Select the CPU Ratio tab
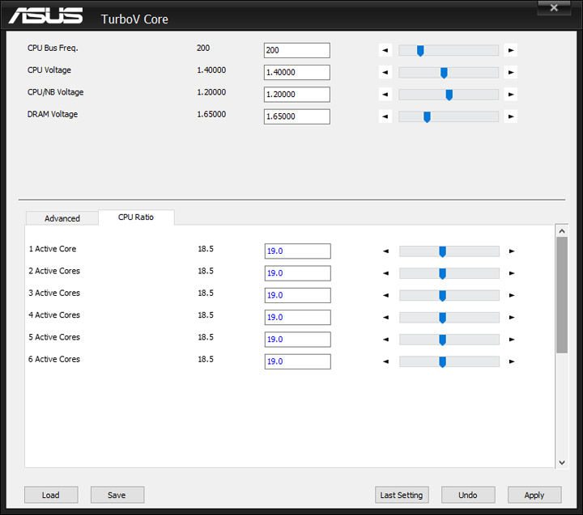The width and height of the screenshot is (583, 515). click(136, 217)
